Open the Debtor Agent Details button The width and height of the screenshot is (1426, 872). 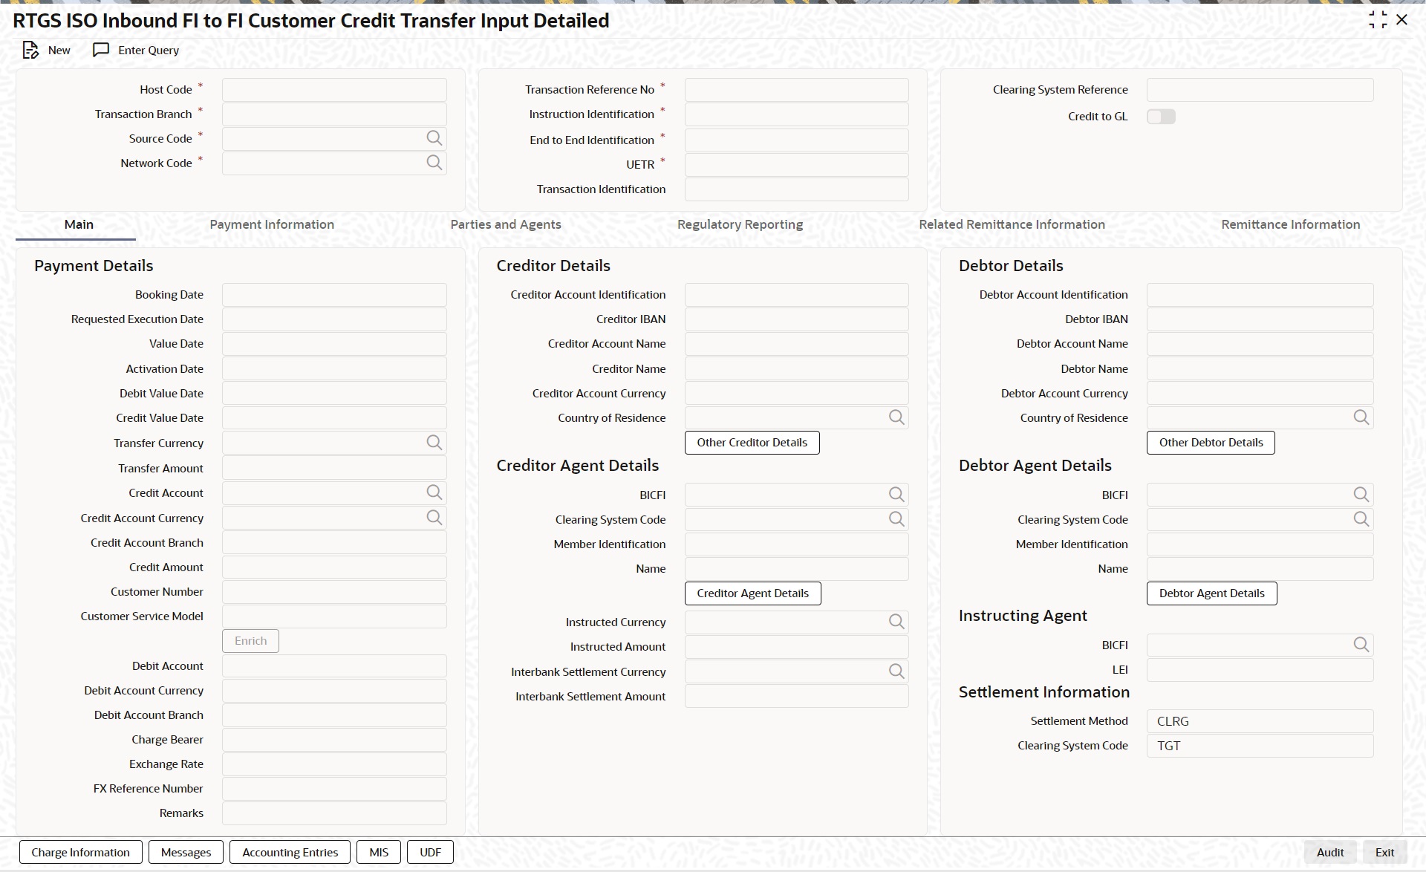[x=1211, y=593]
